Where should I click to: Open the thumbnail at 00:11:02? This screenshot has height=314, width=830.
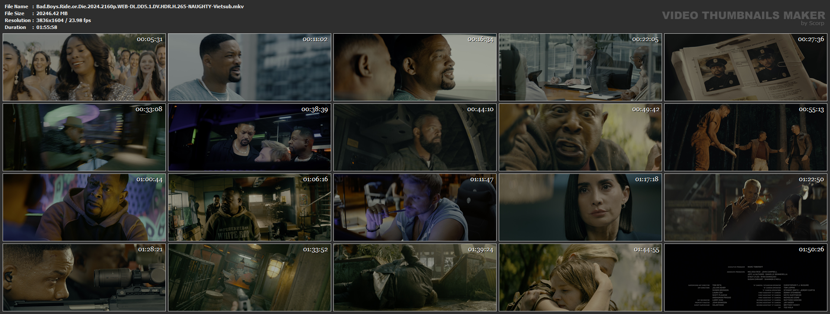click(x=249, y=67)
